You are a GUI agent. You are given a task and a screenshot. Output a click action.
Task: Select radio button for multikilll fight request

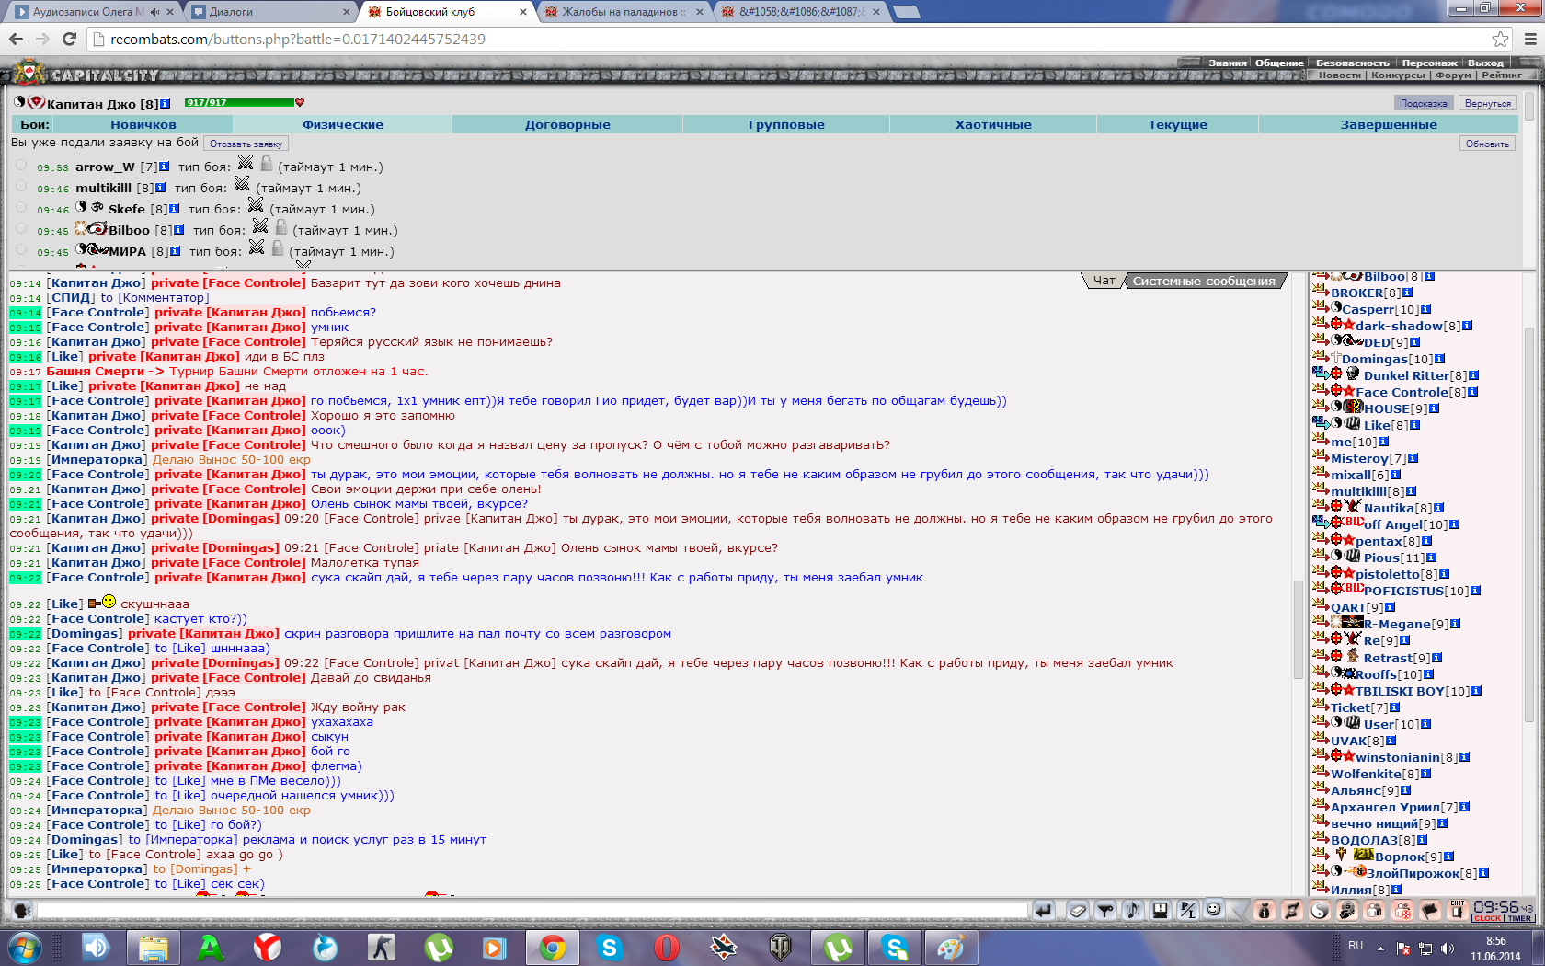(21, 187)
